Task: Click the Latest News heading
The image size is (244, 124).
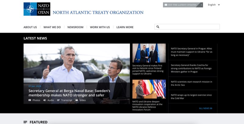Action: pyautogui.click(x=35, y=38)
